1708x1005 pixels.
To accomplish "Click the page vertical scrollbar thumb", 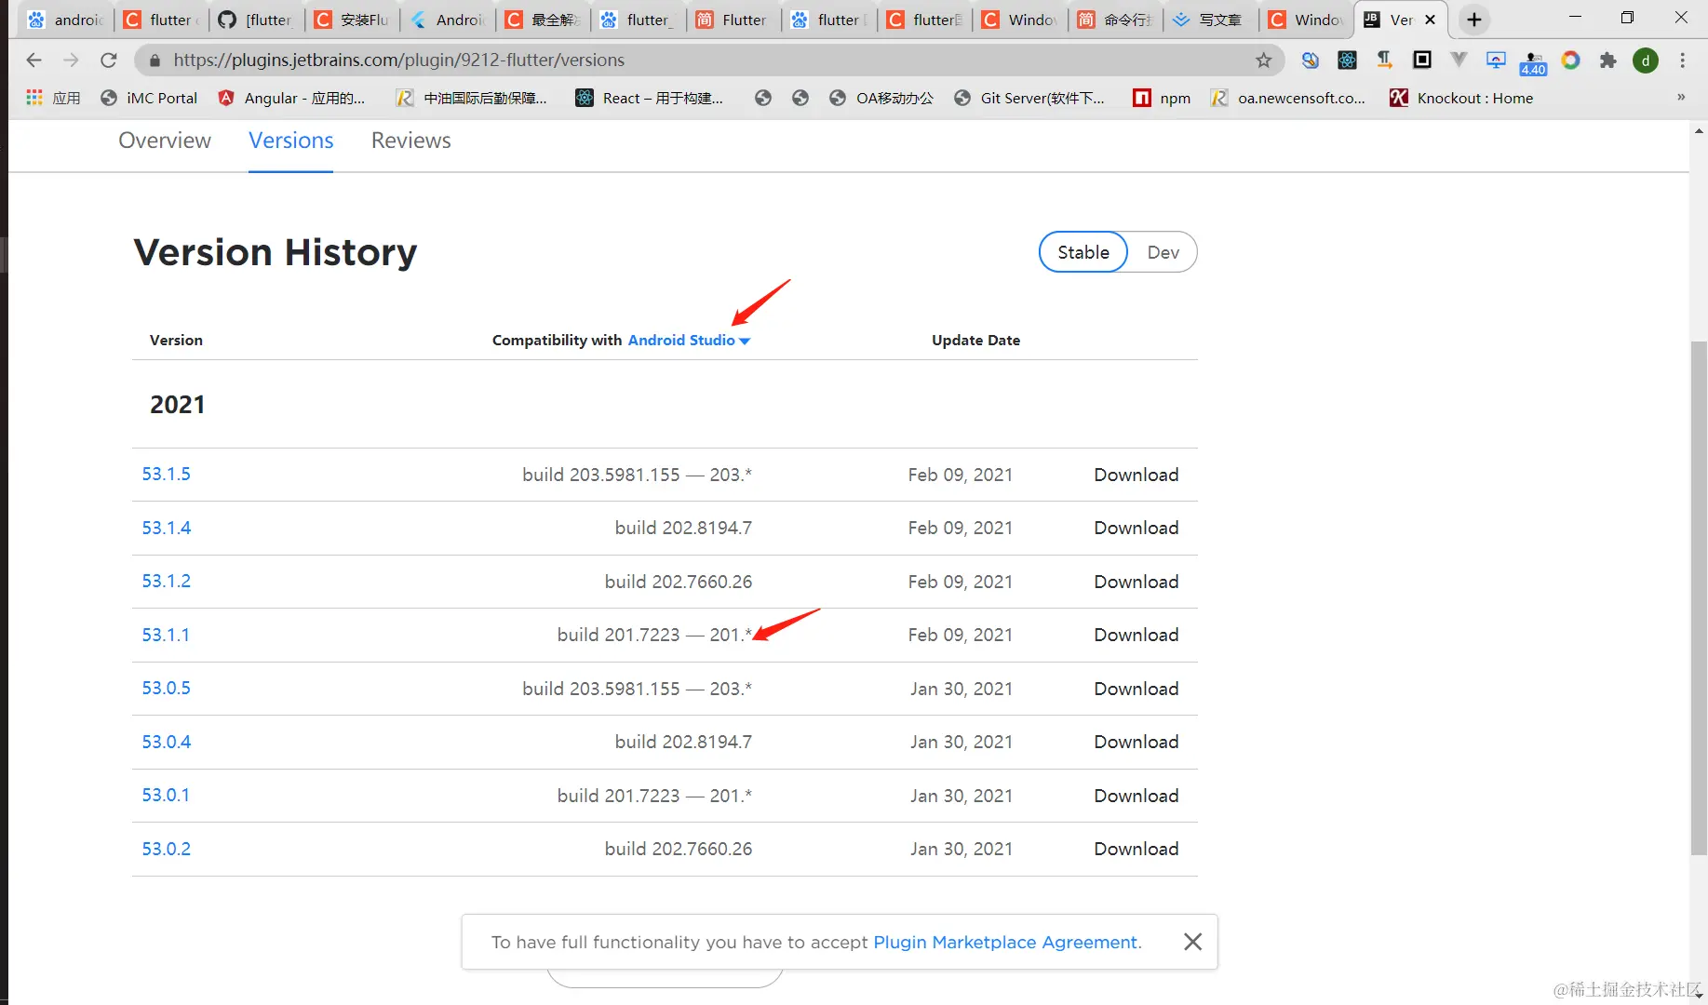I will coord(1699,598).
